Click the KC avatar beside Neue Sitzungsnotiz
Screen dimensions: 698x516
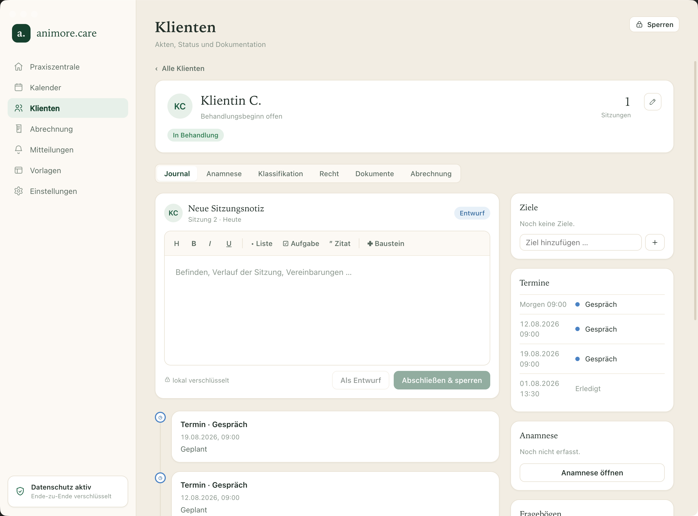click(173, 213)
